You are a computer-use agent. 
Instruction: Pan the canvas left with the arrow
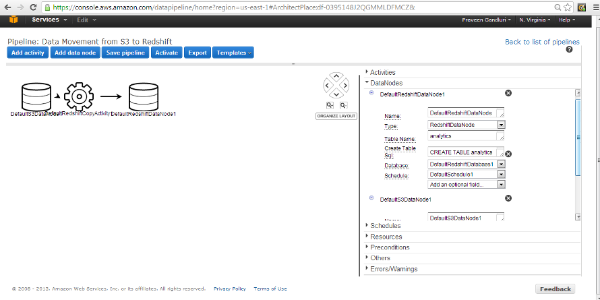[x=327, y=86]
